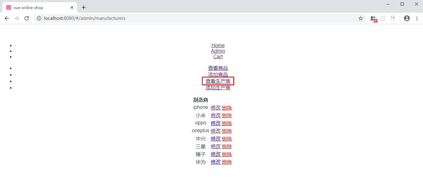This screenshot has width=423, height=183.
Task: Go to the Cart link
Action: [x=218, y=56]
